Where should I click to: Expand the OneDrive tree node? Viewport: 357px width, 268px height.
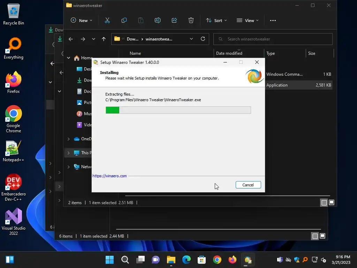click(69, 139)
